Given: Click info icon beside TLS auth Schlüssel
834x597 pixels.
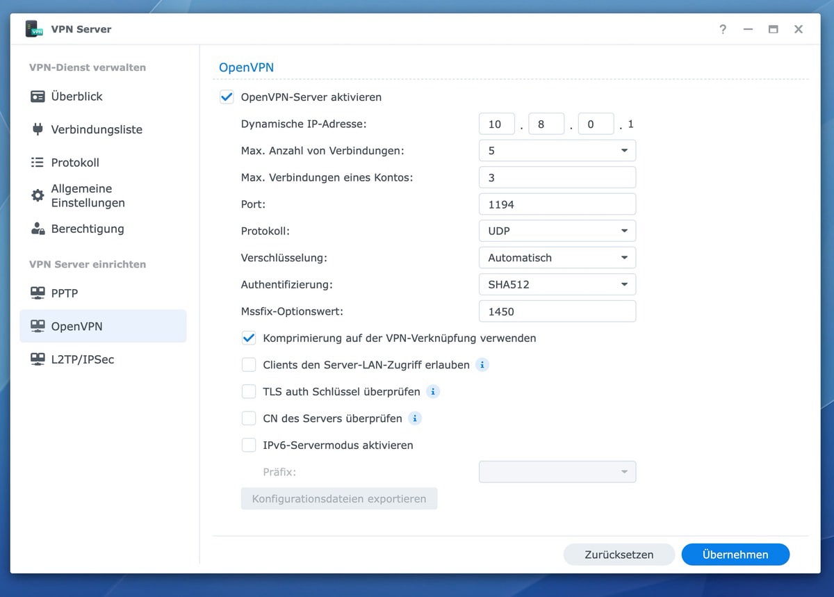Looking at the screenshot, I should pos(433,392).
